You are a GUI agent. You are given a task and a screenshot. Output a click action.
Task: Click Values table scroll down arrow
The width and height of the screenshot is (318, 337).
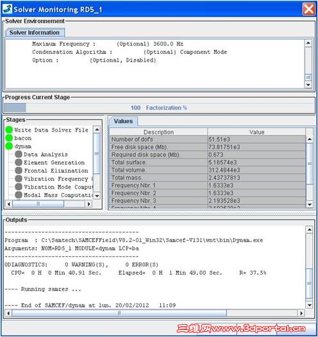pyautogui.click(x=310, y=204)
